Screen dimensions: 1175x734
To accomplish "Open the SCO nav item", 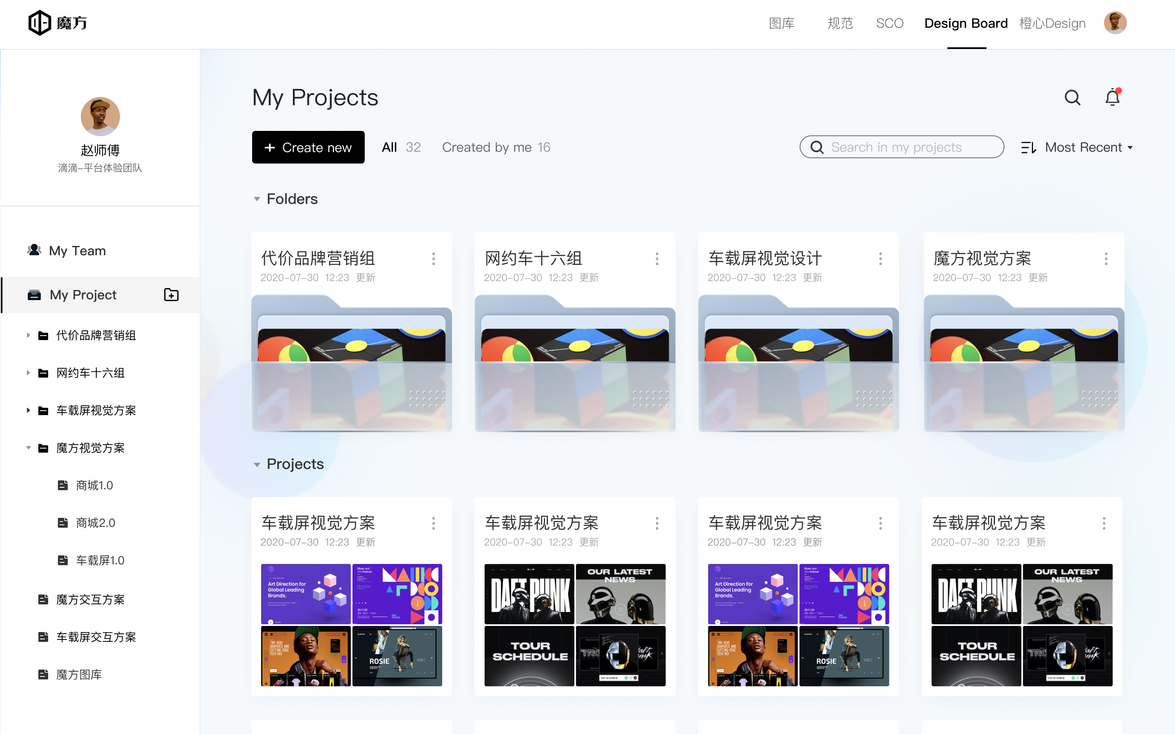I will [x=889, y=23].
